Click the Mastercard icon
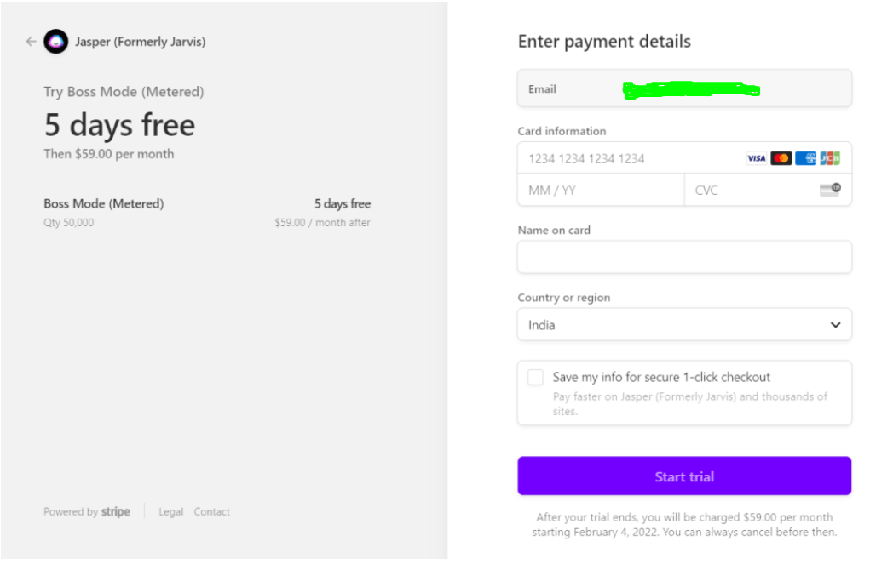 781,158
